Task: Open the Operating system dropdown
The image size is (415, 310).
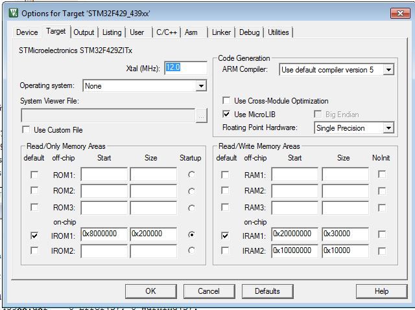Action: point(201,86)
